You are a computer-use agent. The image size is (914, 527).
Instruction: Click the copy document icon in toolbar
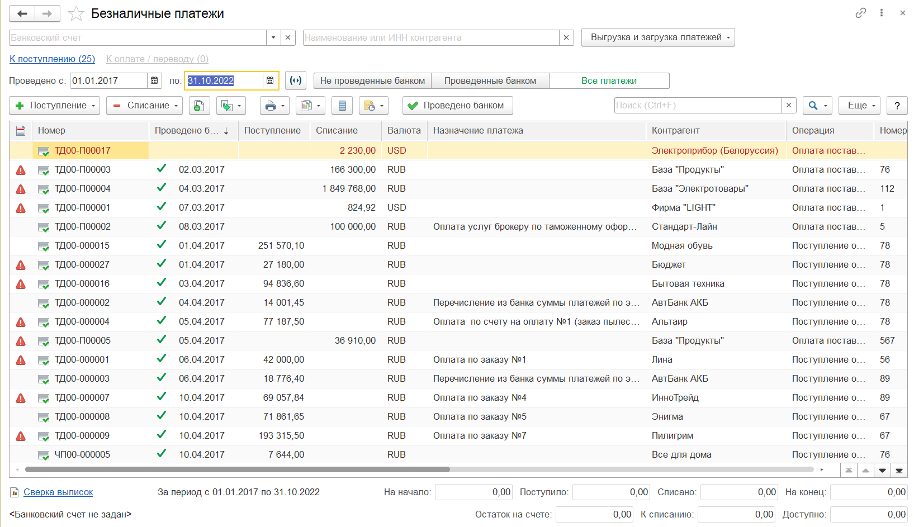click(199, 106)
